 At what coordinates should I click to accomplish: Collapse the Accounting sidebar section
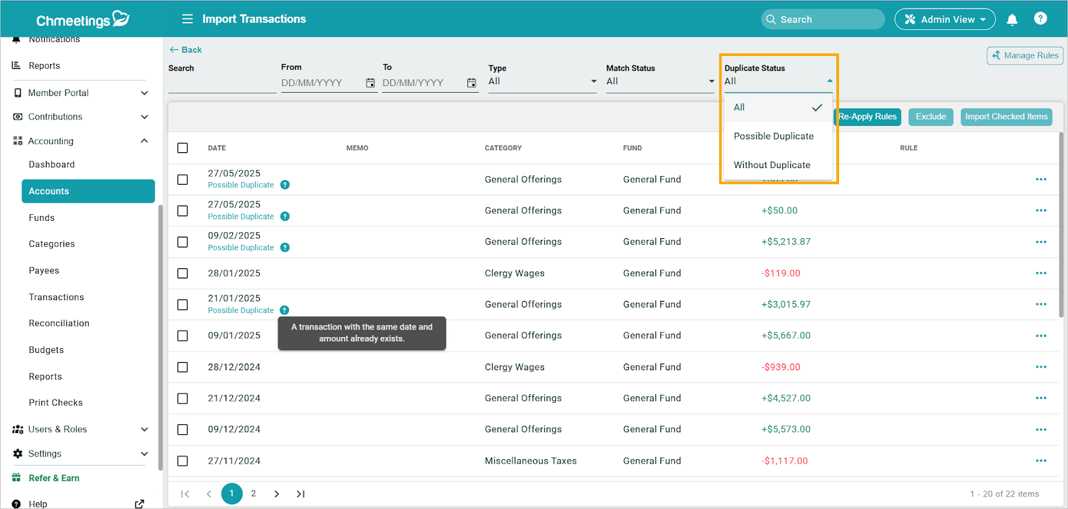144,141
